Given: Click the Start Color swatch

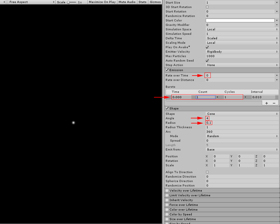Looking at the screenshot, I should [240, 21].
